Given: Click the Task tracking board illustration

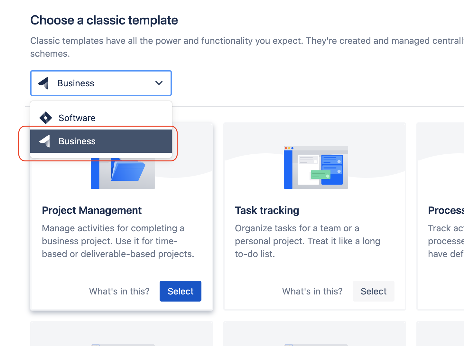Looking at the screenshot, I should pyautogui.click(x=315, y=167).
